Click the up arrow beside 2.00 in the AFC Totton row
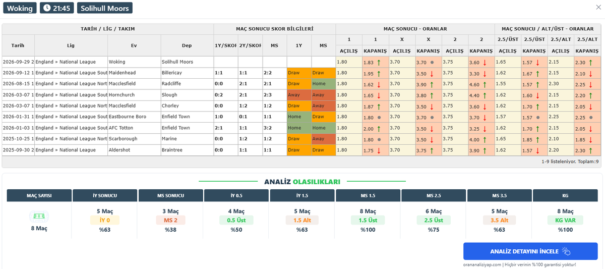The image size is (605, 269). coord(378,128)
